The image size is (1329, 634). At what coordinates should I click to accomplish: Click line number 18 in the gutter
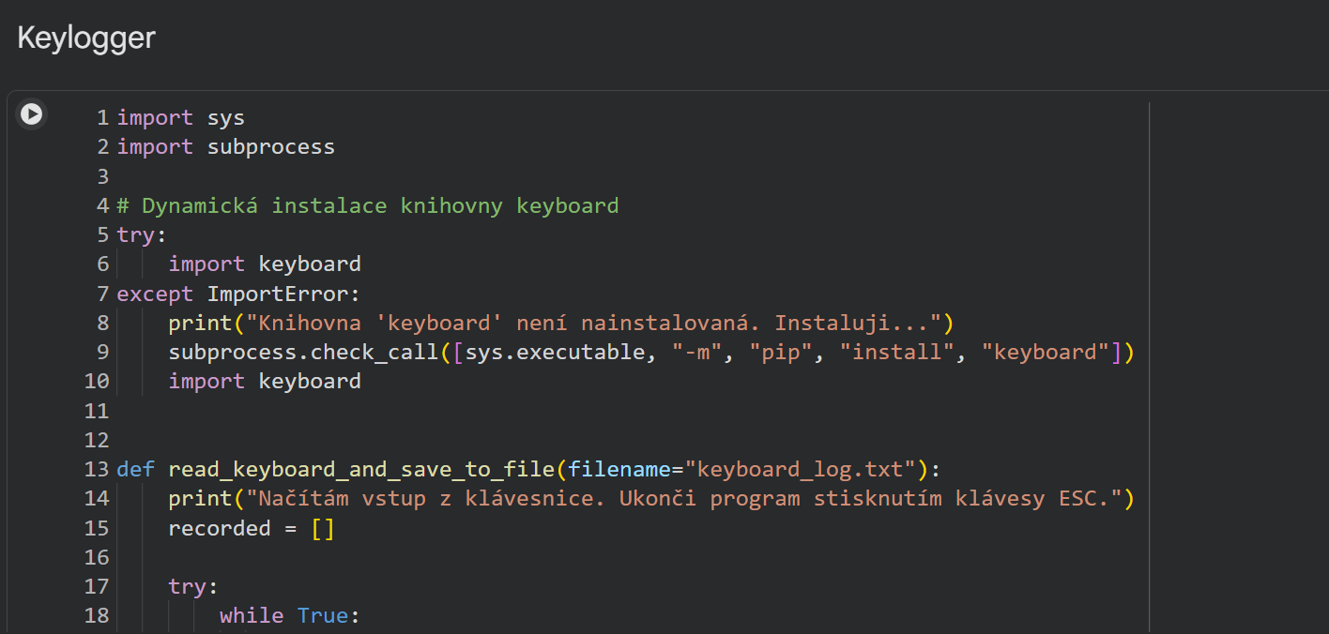(97, 615)
